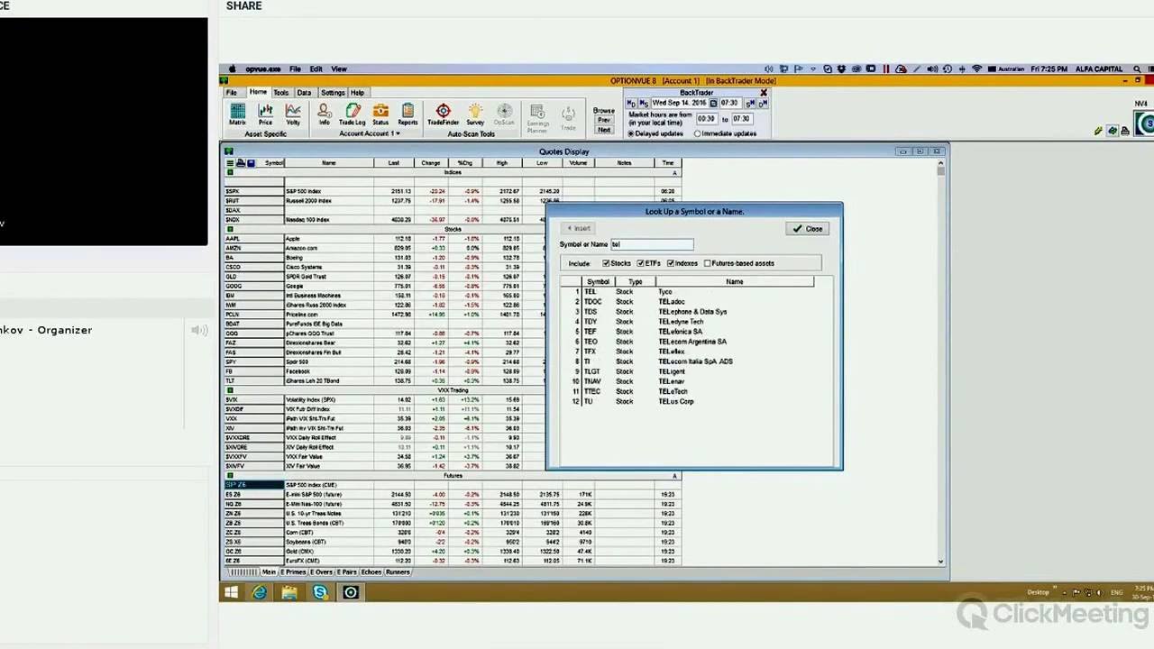Uncheck the ETFs checkbox

641,263
